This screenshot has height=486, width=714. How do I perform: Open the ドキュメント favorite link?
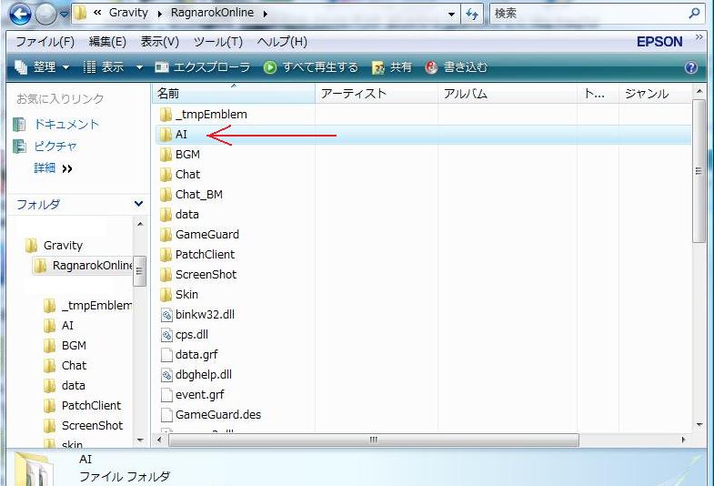point(66,125)
